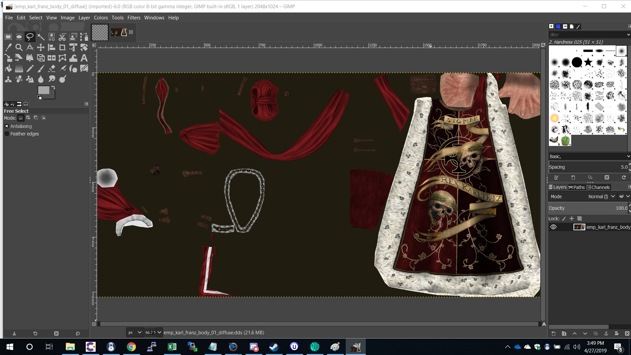This screenshot has width=631, height=355.
Task: Select the Smudge tool
Action: [52, 79]
